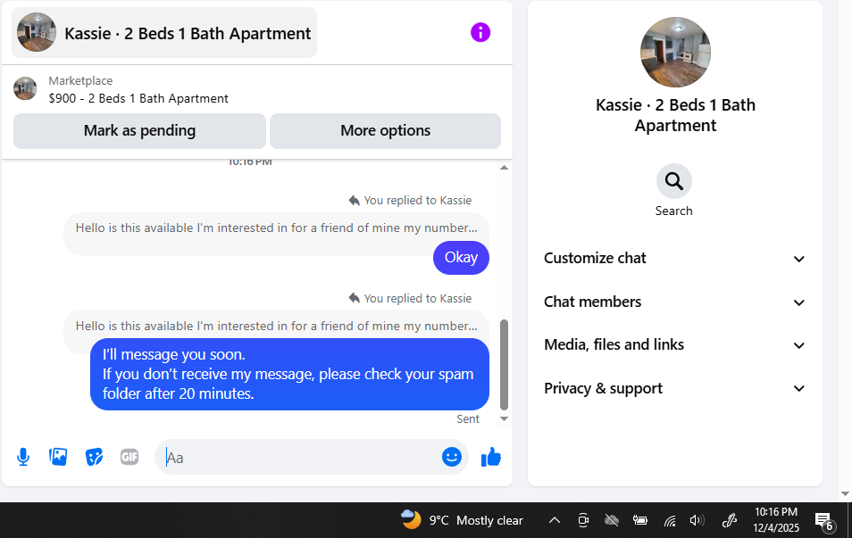Select the 'I'll message you soon' bubble

tap(289, 374)
